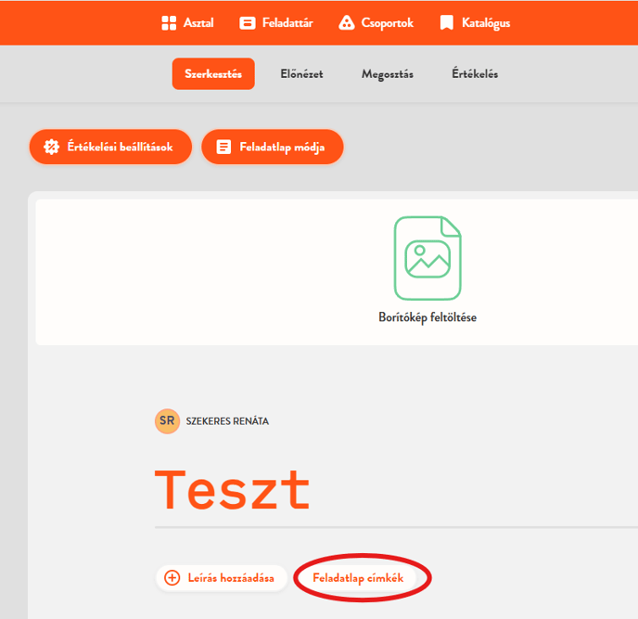Click the Csoportok triangle icon
This screenshot has height=619, width=638.
[347, 23]
